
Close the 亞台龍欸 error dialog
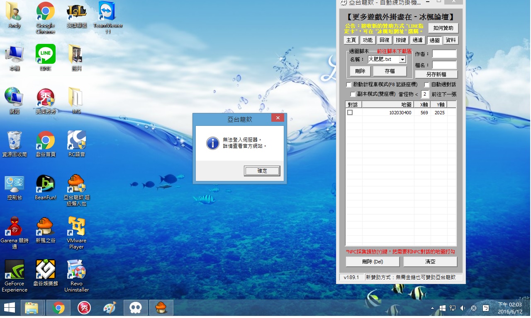pyautogui.click(x=278, y=118)
